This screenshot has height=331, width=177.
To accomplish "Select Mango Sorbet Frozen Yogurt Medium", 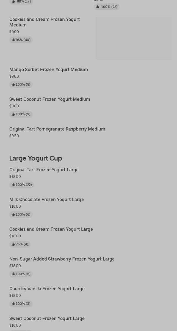I will 49,70.
